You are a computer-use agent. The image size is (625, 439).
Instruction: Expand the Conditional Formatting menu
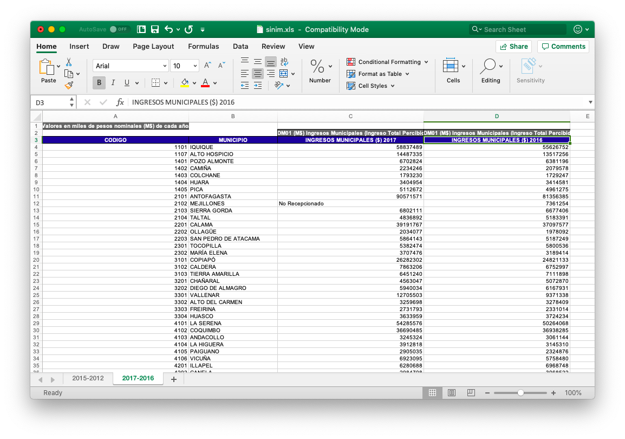(387, 62)
